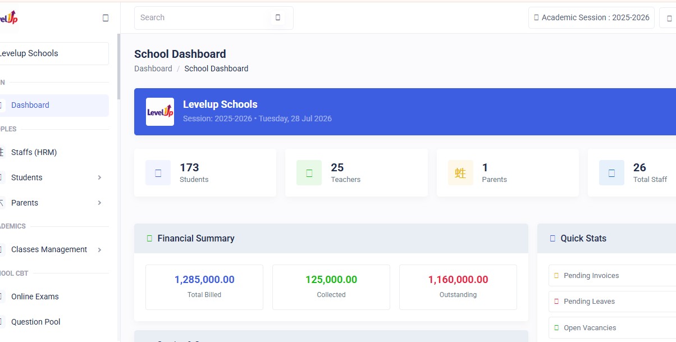676x342 pixels.
Task: Click the icon button right of Academic Session
Action: click(669, 17)
